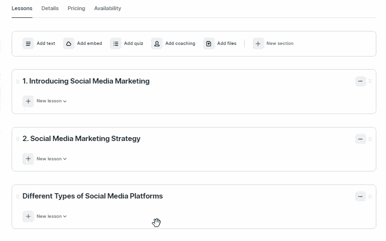
Task: Click the Add files upload icon
Action: (x=209, y=44)
